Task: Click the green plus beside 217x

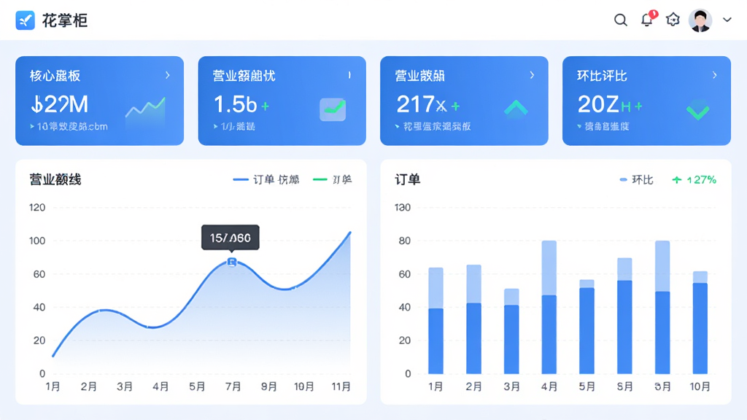Action: (x=455, y=106)
